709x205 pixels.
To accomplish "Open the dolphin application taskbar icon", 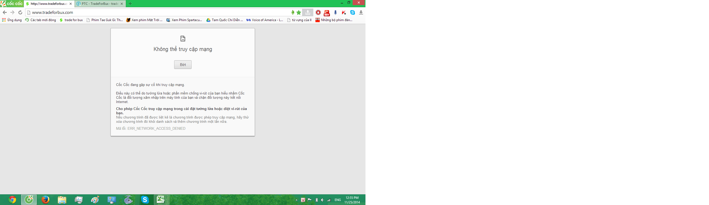I will click(x=128, y=199).
